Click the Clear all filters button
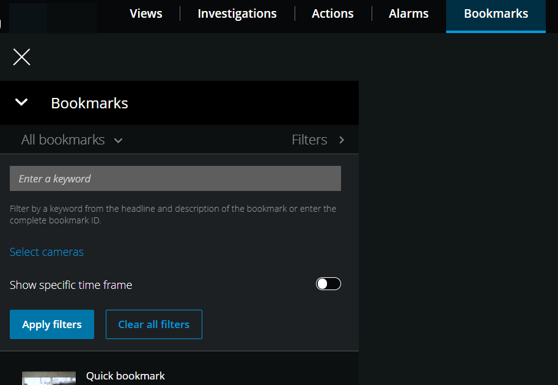 [x=154, y=324]
